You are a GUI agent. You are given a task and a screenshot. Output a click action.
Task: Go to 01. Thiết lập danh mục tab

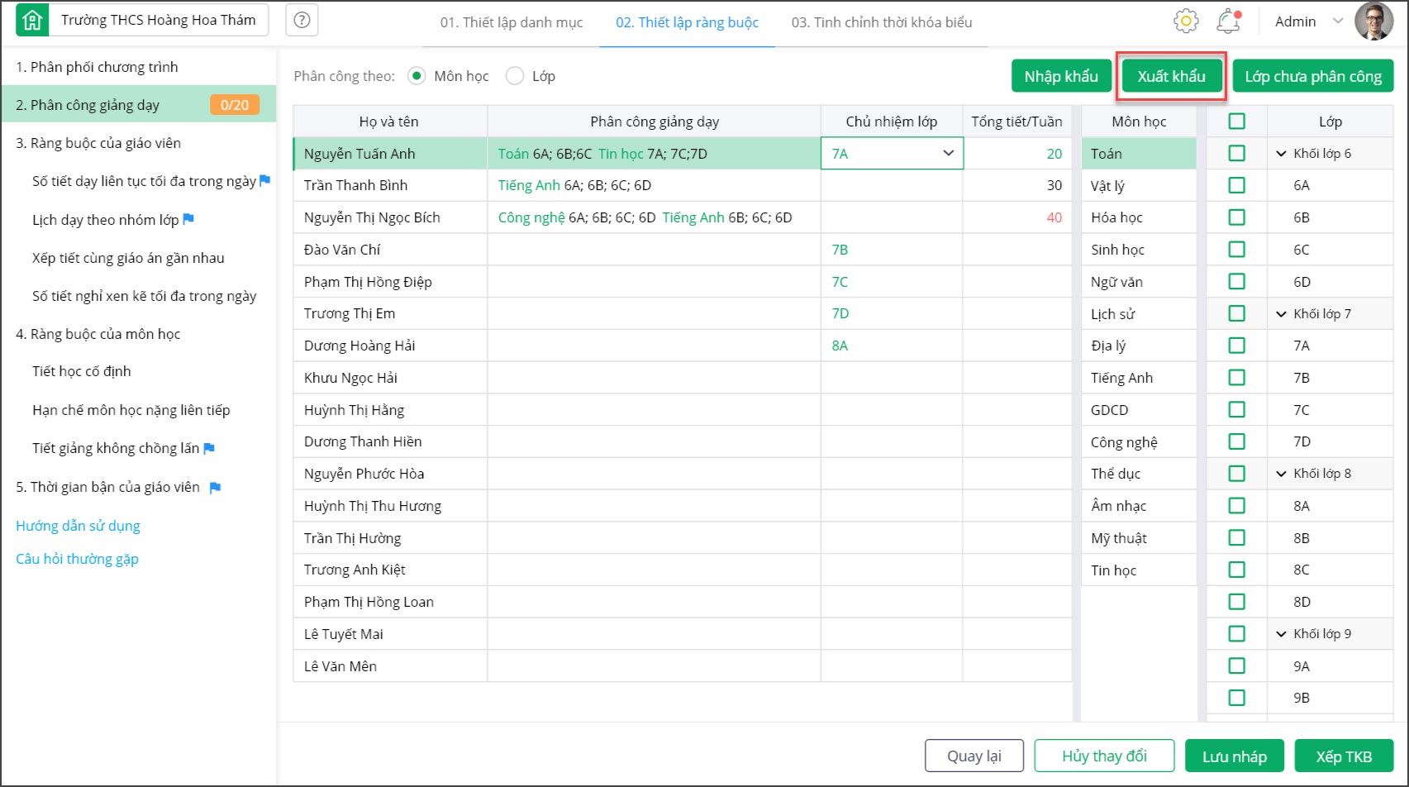(x=511, y=22)
